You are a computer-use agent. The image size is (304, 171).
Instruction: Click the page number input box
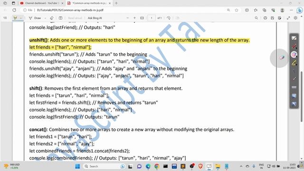(152, 18)
